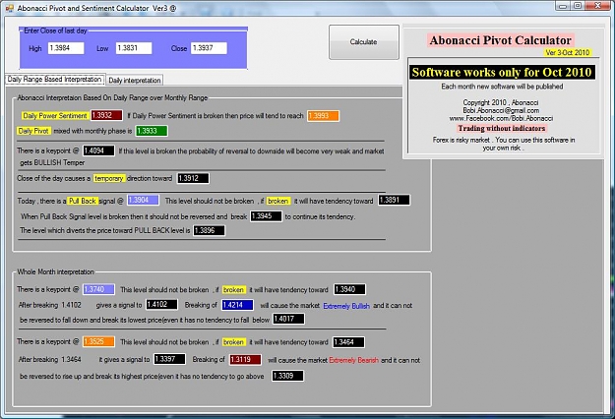Click the Extremely Bearish red text
The image size is (615, 419).
(354, 360)
